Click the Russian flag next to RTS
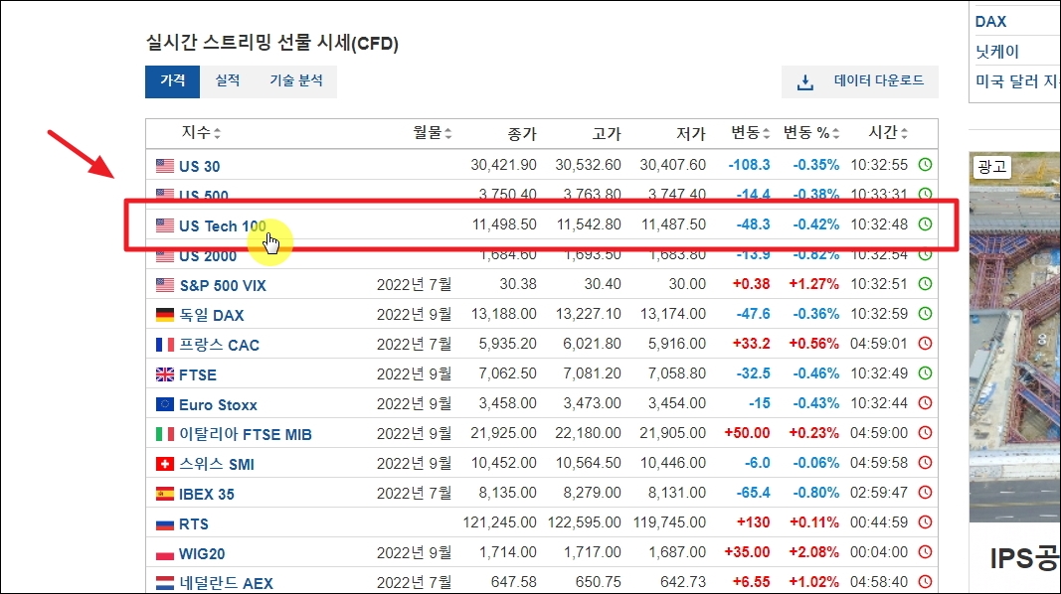This screenshot has width=1061, height=594. click(164, 523)
